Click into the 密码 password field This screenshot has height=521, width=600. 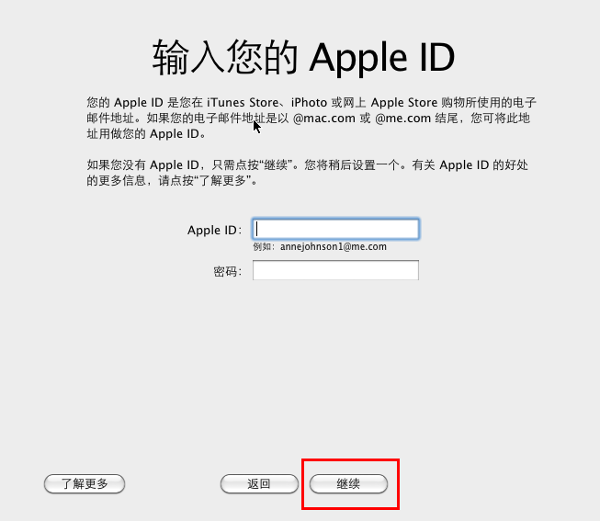[335, 270]
